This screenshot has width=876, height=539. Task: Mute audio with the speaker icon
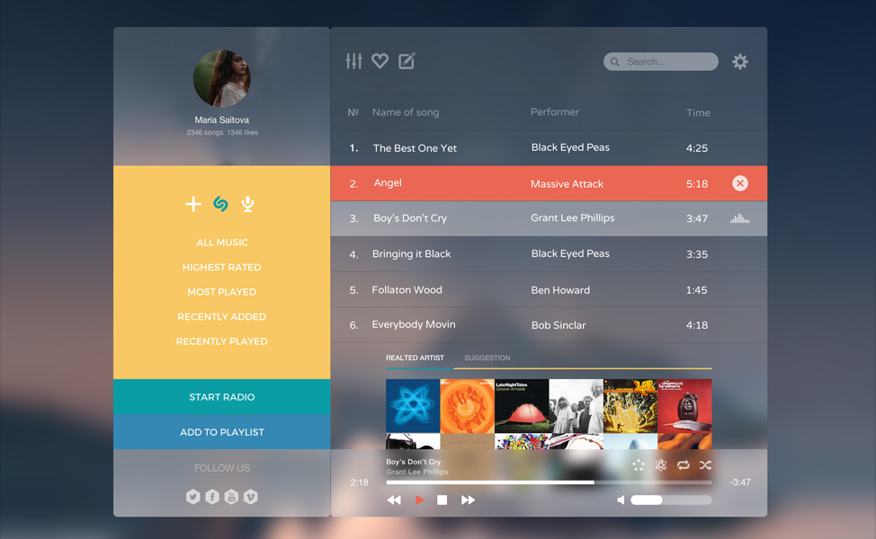point(621,500)
